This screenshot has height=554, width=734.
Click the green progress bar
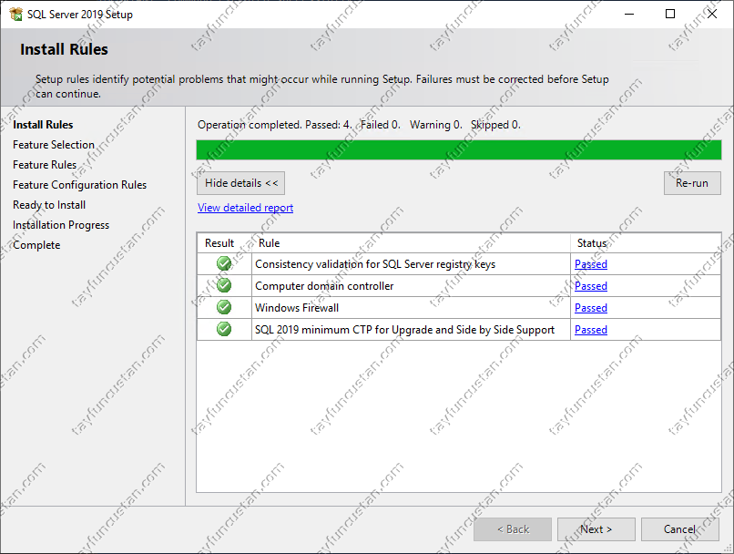[458, 150]
